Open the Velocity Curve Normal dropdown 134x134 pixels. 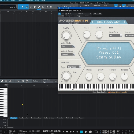click(x=68, y=54)
